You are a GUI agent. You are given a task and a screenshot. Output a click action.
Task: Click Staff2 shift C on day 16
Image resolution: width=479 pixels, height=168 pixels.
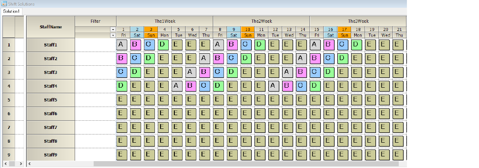(329, 58)
